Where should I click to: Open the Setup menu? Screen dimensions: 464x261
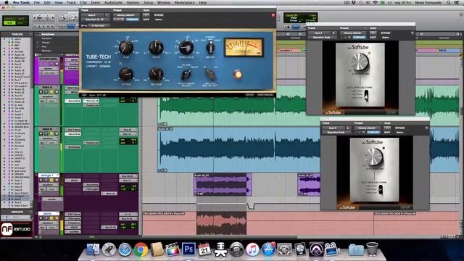click(148, 3)
